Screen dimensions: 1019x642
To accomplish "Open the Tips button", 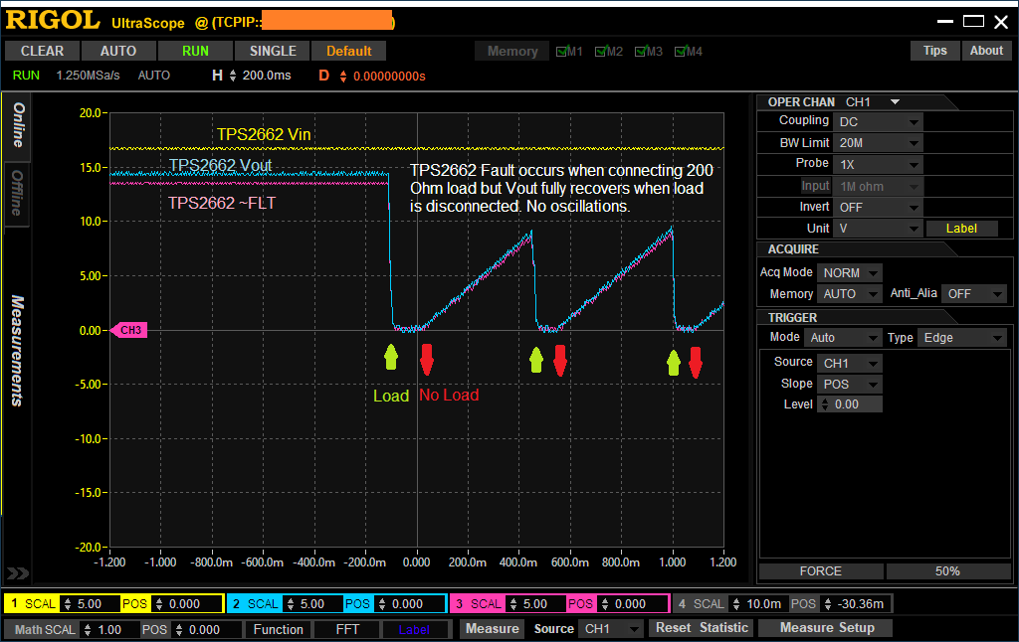I will coord(934,51).
